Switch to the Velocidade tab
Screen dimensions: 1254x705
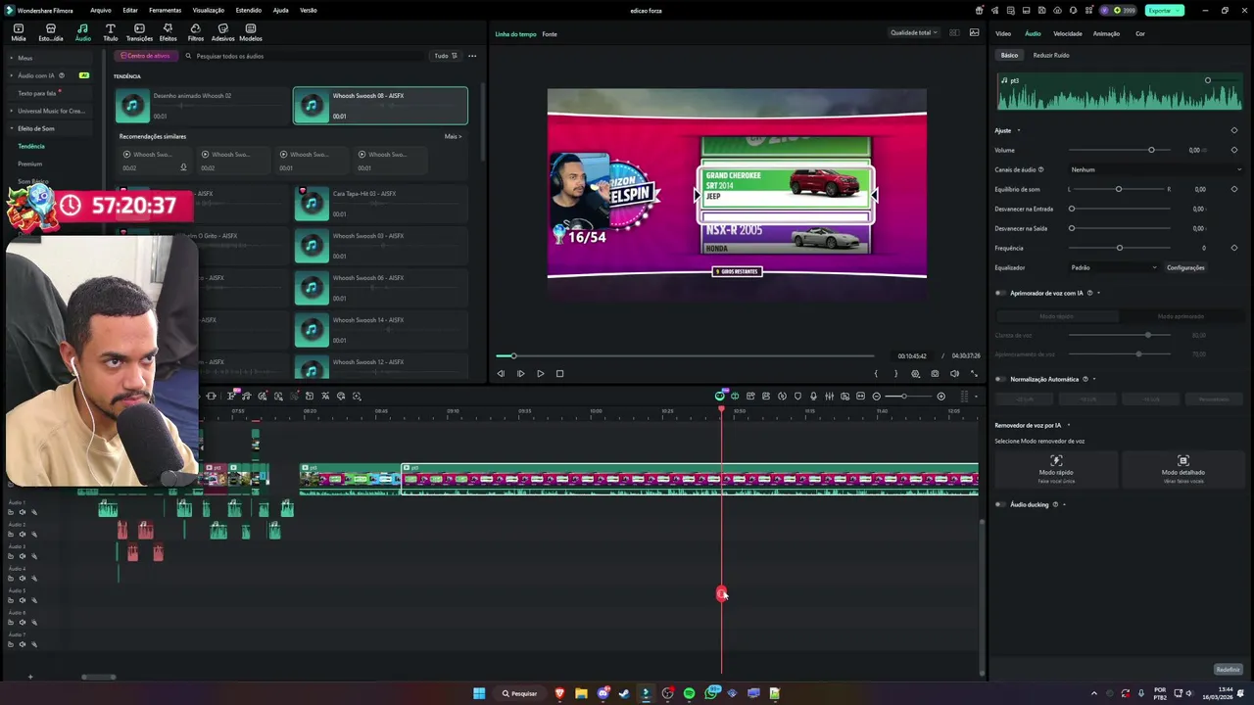tap(1068, 33)
